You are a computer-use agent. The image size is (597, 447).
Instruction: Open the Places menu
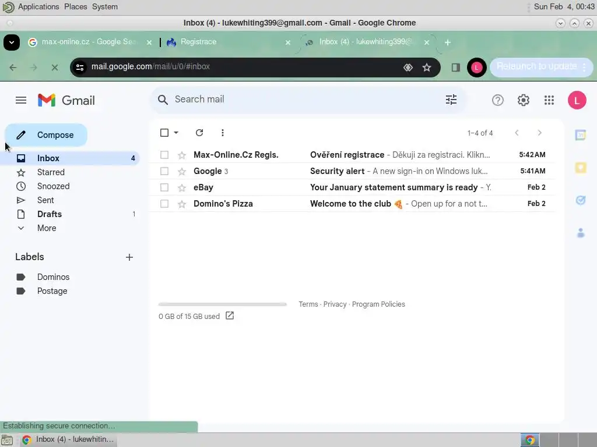point(75,7)
